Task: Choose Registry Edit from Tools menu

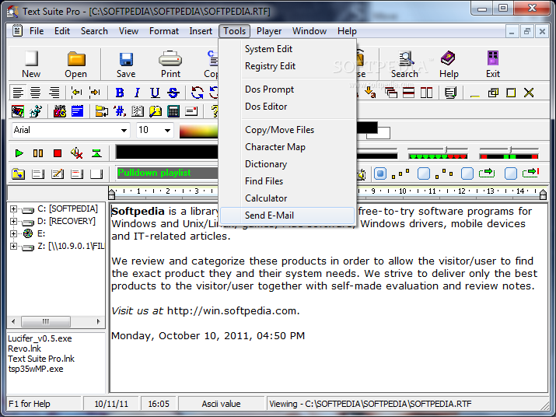Action: point(287,66)
